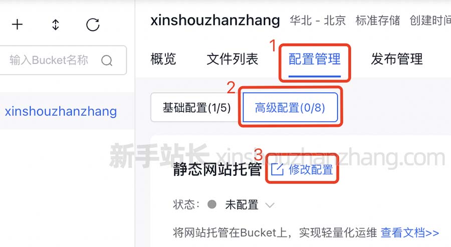Open the 配置管理 tab
451x247 pixels.
coord(314,59)
